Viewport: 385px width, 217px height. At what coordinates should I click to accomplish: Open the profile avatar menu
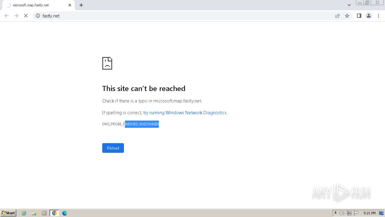pos(369,16)
